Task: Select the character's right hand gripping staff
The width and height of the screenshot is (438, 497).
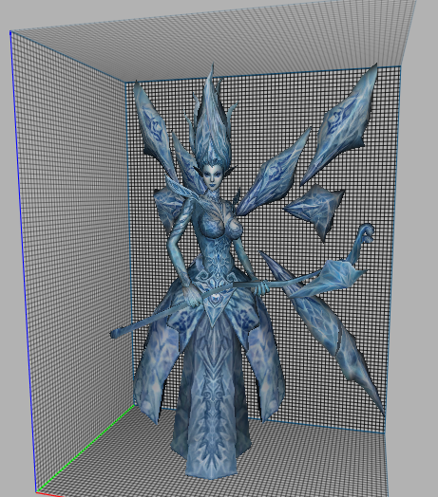Action: [x=193, y=295]
